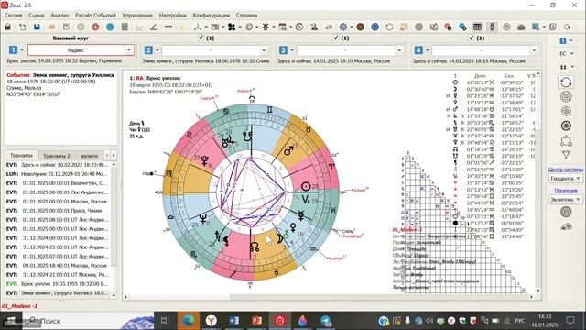Click the concentric circles sidebar icon

click(x=566, y=96)
